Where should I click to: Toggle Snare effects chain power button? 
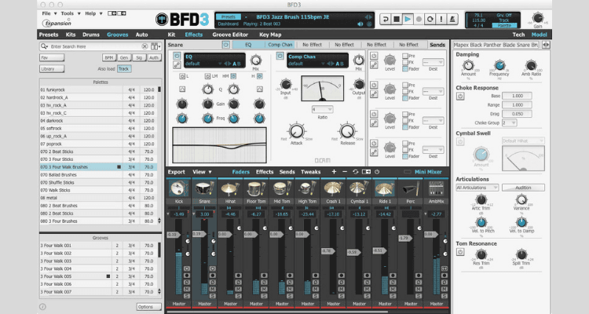point(225,45)
